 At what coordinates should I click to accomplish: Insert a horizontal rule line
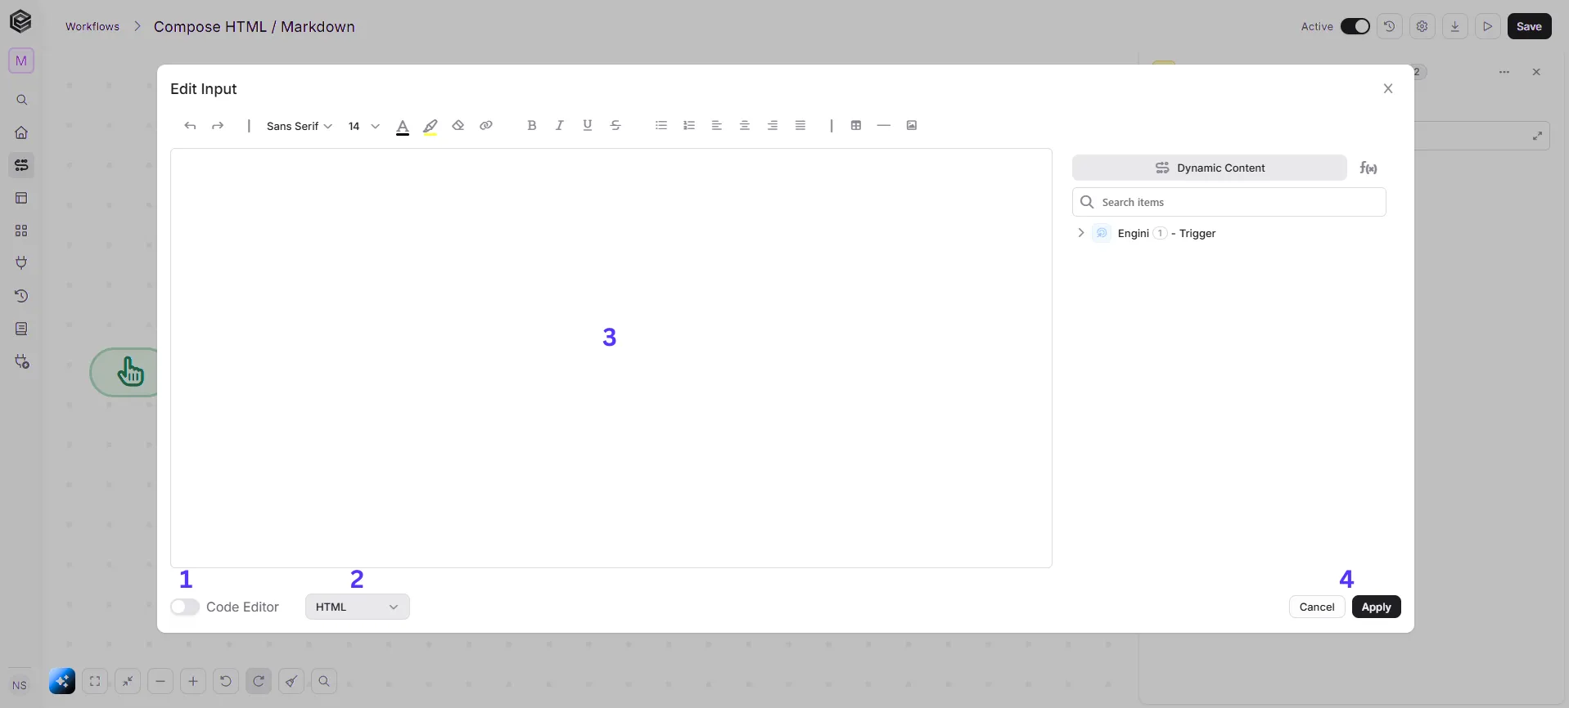(x=884, y=126)
